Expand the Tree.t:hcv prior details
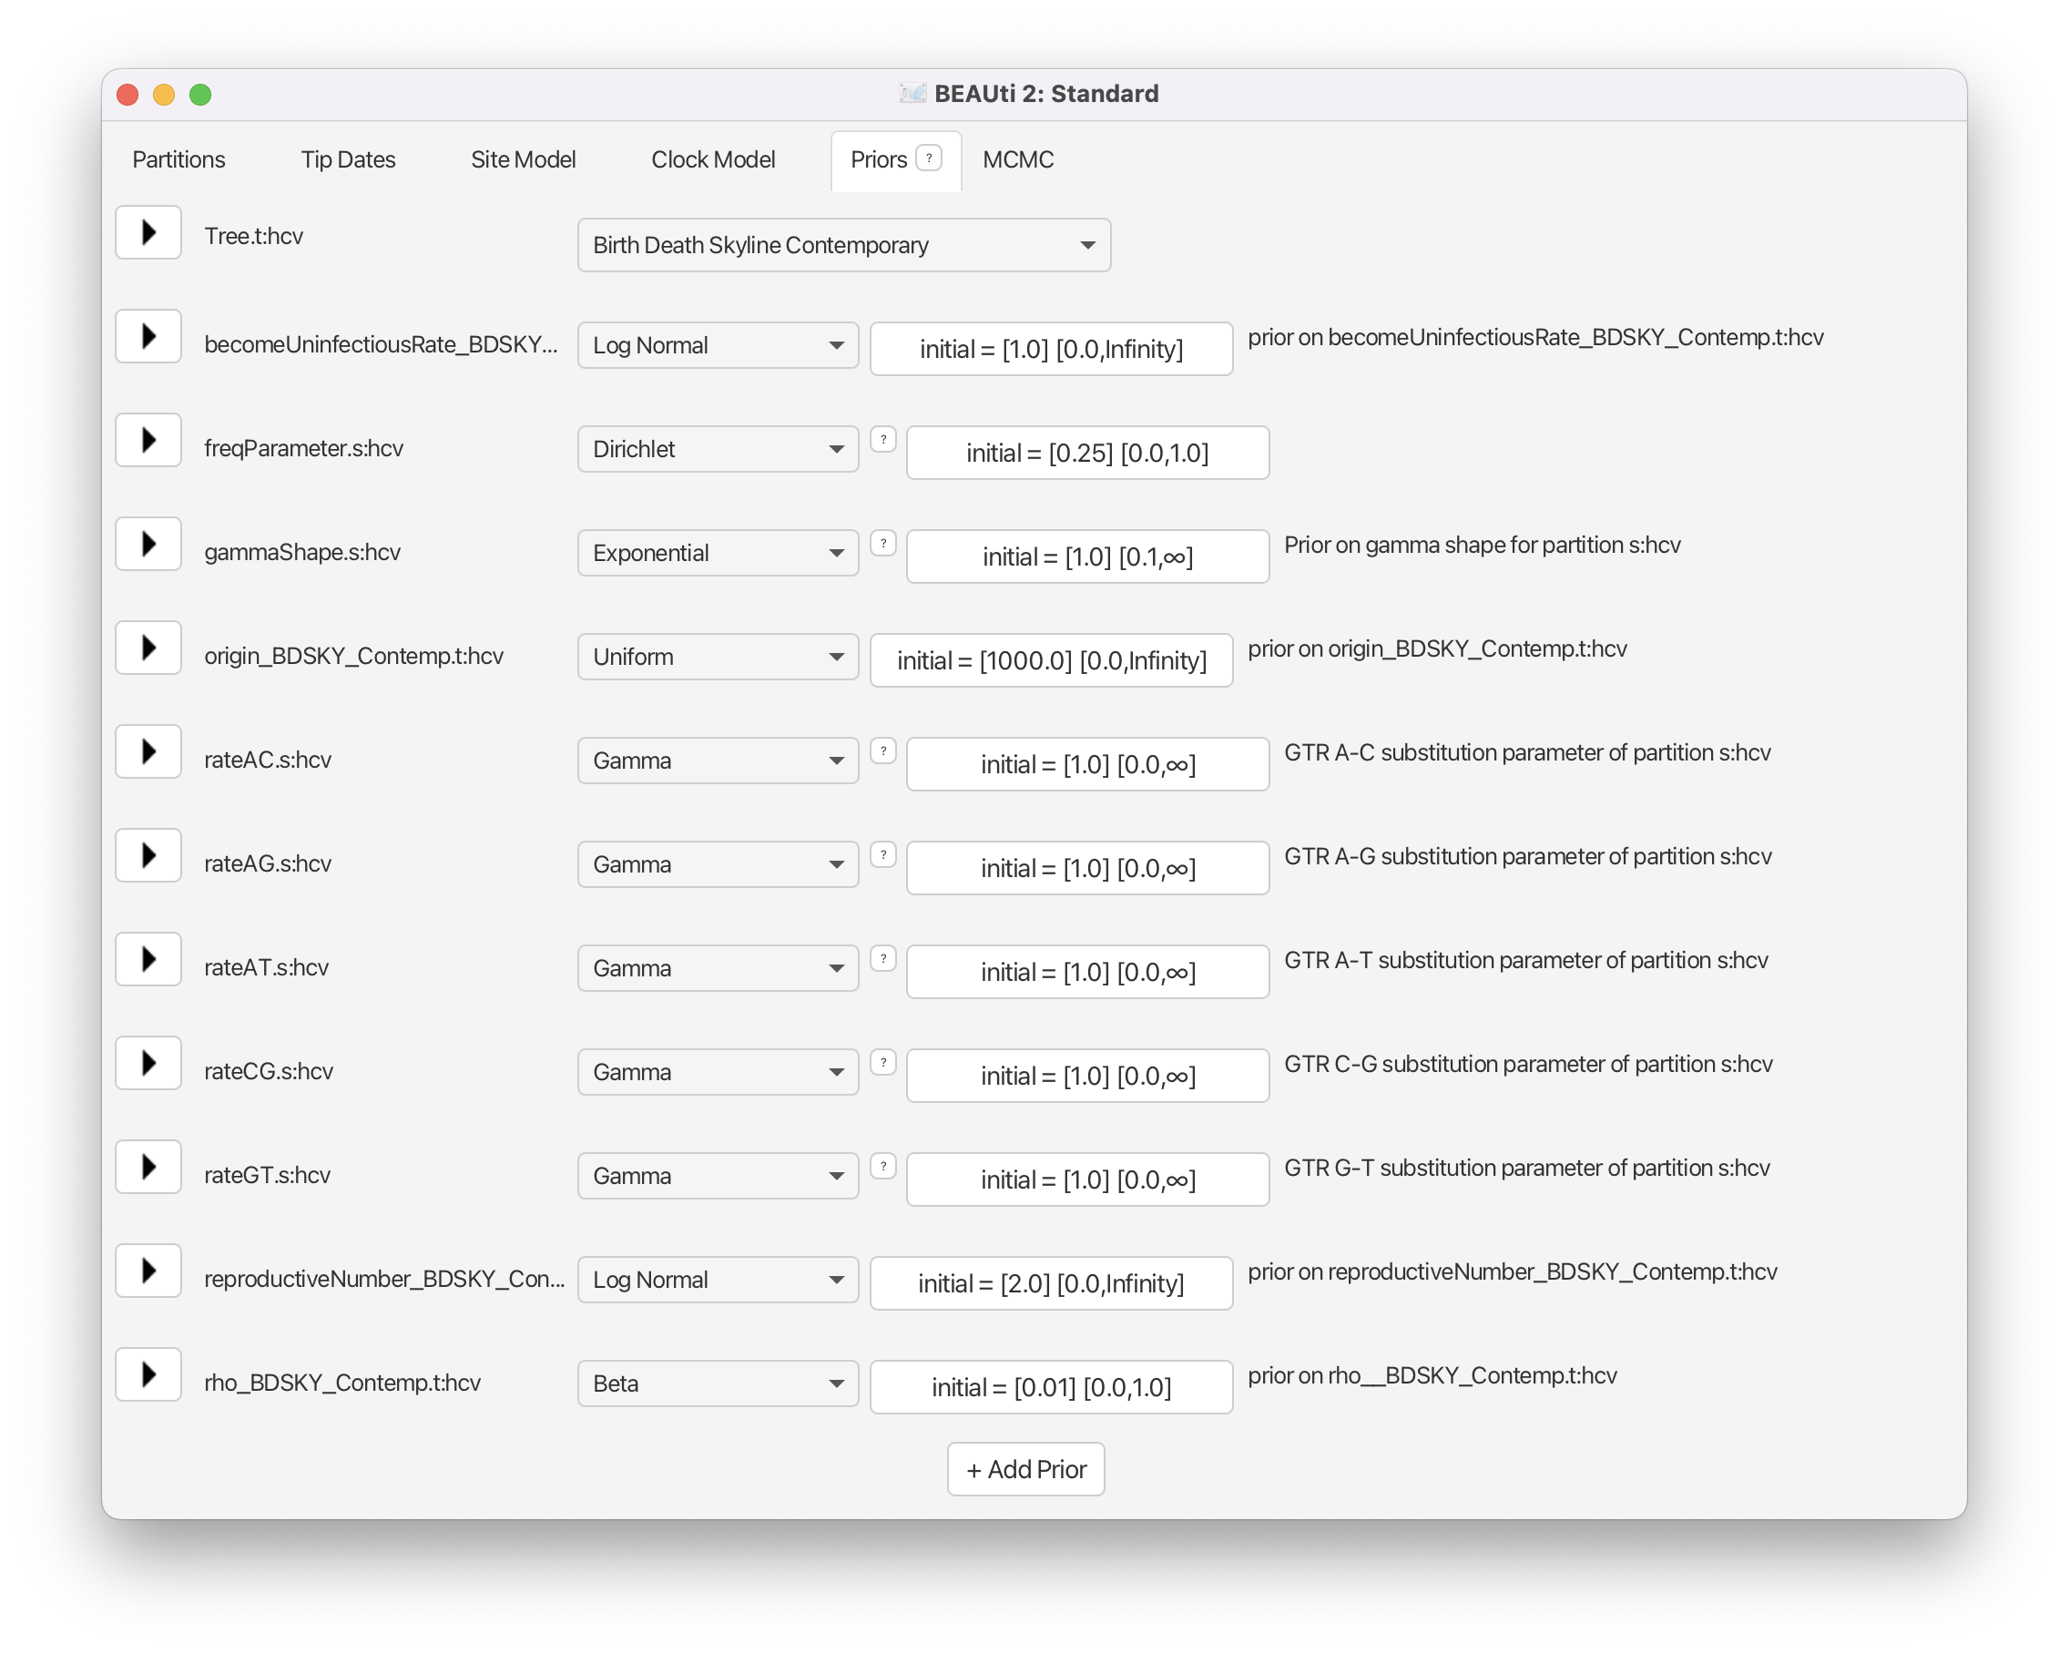The image size is (2069, 1654). (148, 232)
